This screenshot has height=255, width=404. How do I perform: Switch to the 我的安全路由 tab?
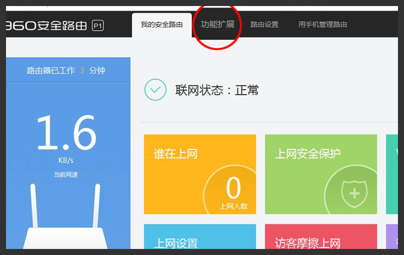tap(162, 25)
